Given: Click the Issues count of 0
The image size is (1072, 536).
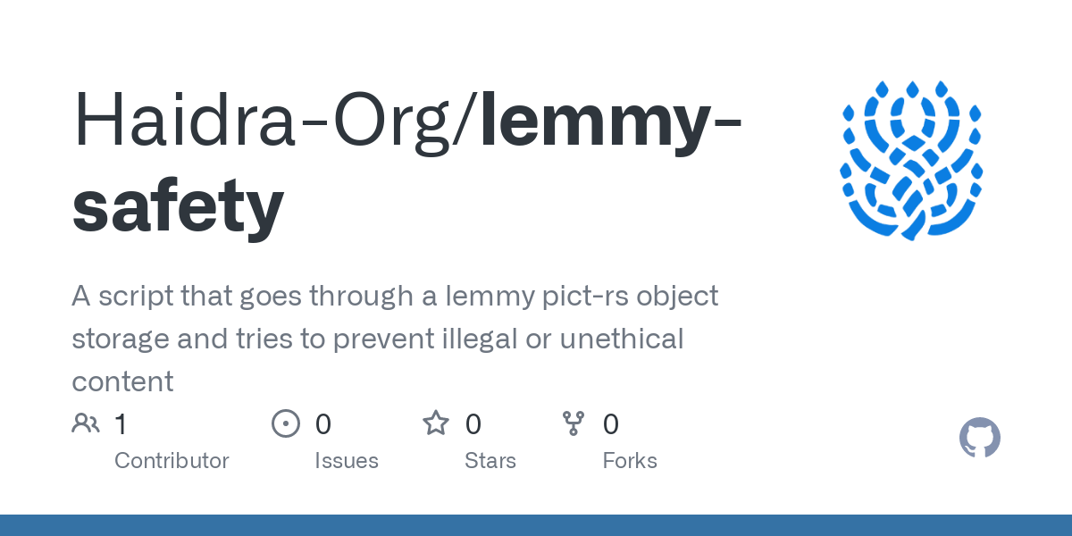Looking at the screenshot, I should pos(322,424).
